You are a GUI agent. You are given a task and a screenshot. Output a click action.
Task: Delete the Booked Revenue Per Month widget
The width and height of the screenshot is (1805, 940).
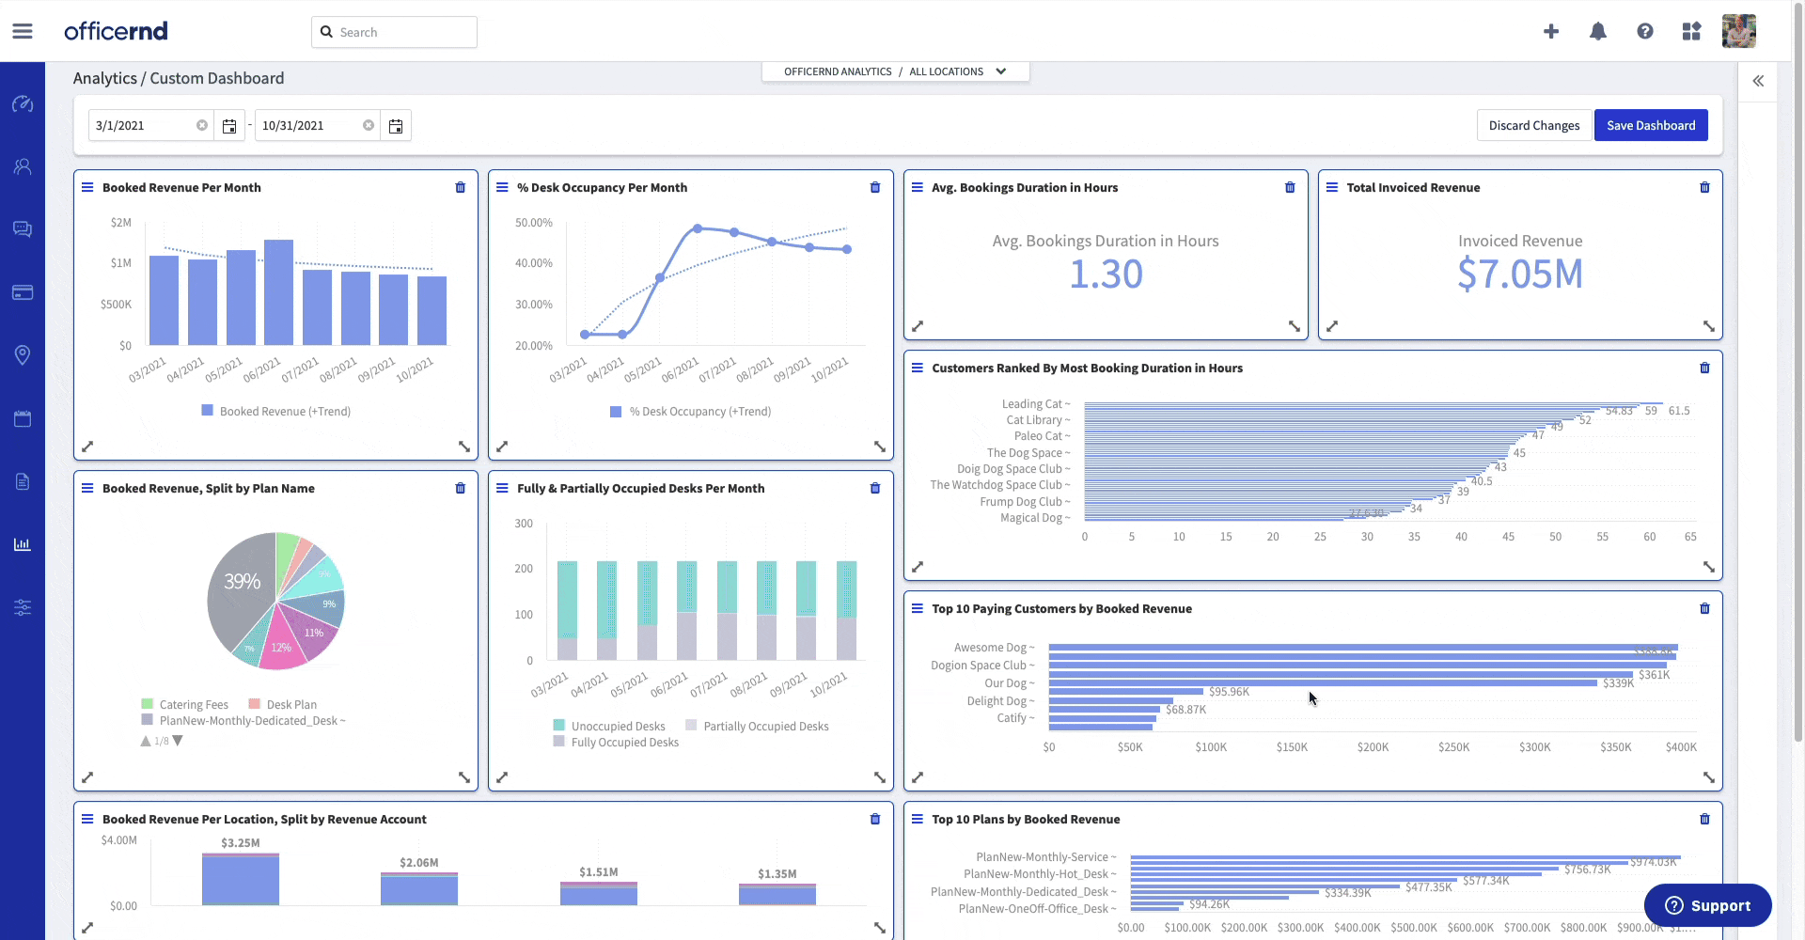pyautogui.click(x=461, y=187)
